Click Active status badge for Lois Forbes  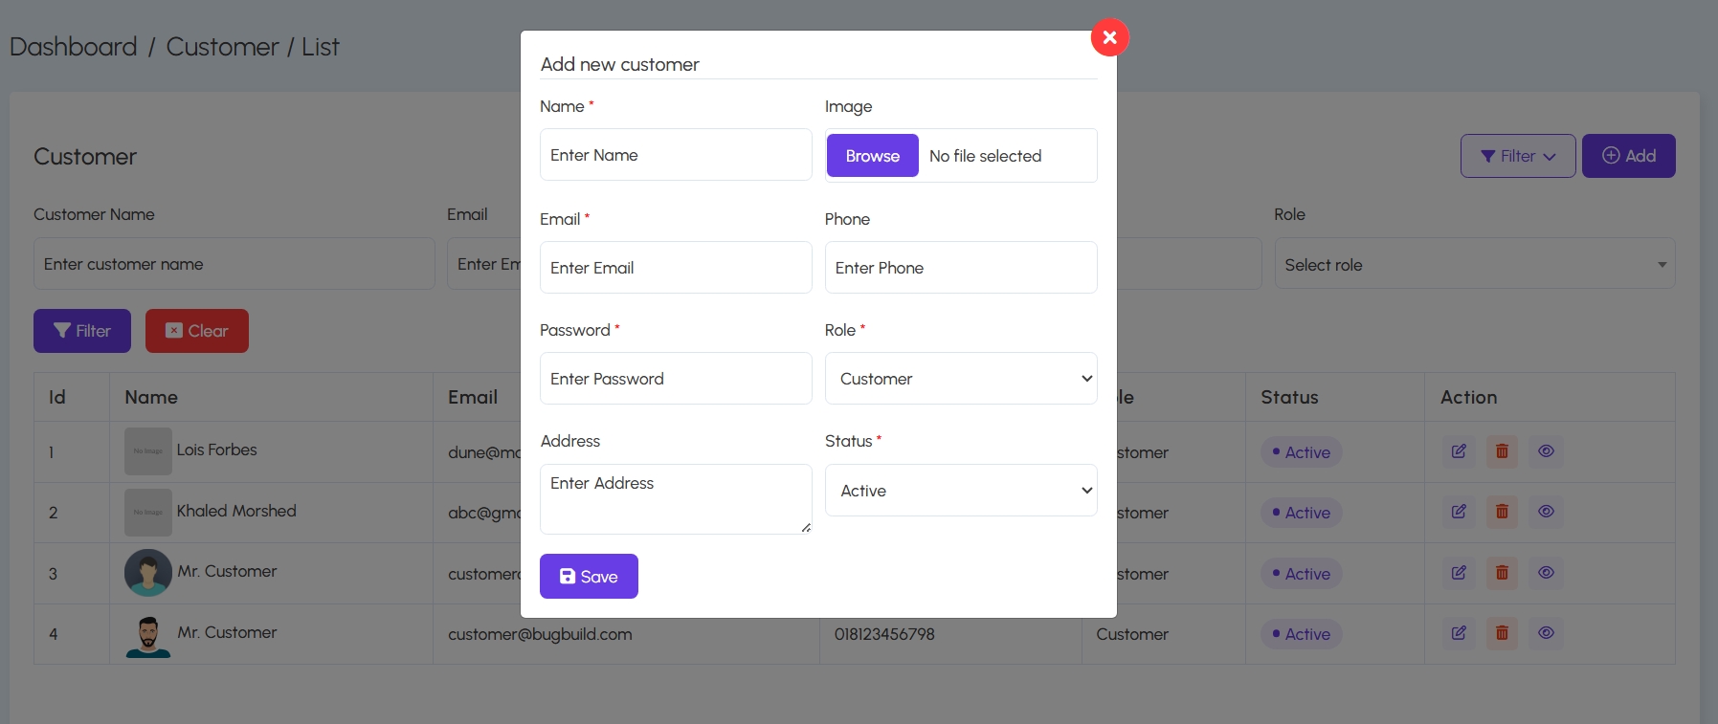pos(1302,452)
